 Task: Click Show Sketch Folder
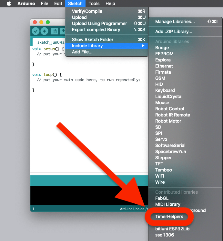coord(93,40)
